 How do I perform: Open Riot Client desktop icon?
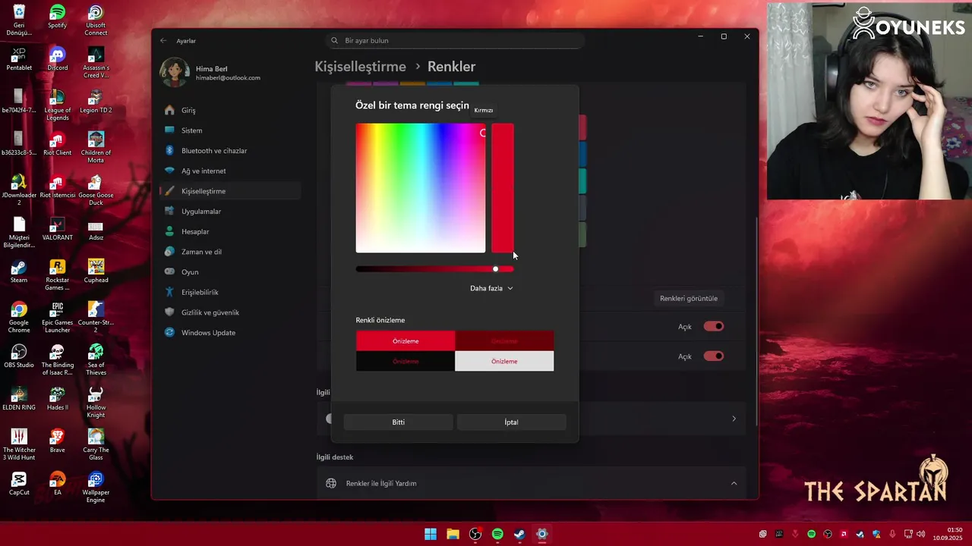pyautogui.click(x=57, y=144)
